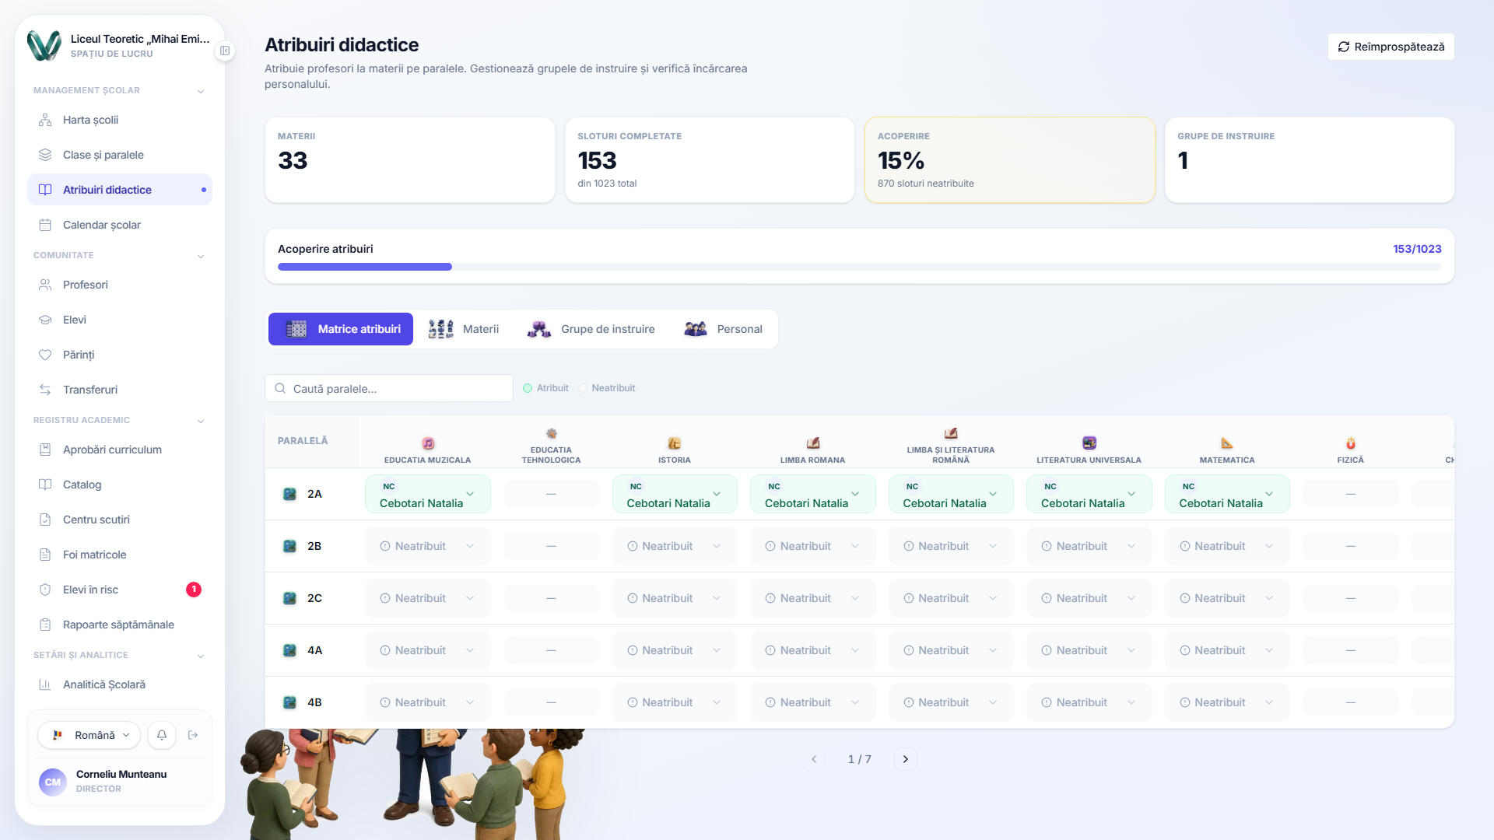Go to next page of parallels
This screenshot has width=1494, height=840.
point(906,759)
